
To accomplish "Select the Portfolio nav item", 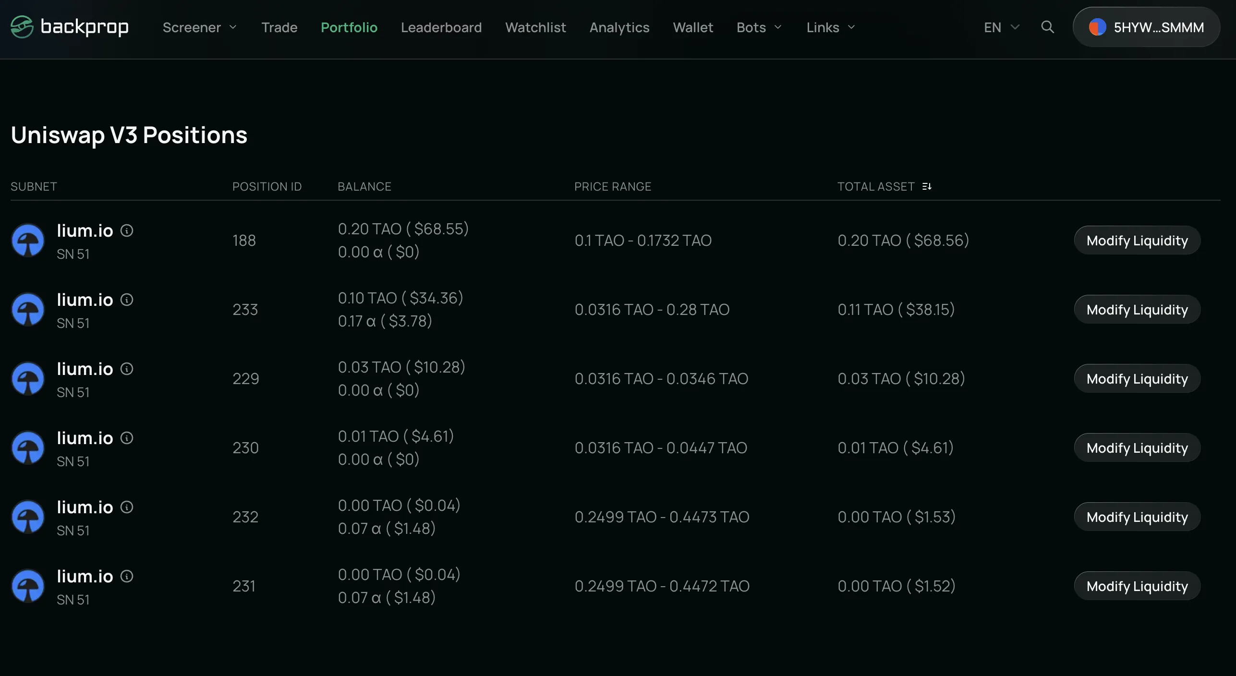I will (349, 27).
